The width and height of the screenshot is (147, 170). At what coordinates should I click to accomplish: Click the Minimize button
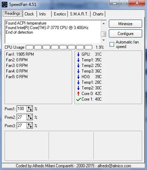(x=125, y=24)
